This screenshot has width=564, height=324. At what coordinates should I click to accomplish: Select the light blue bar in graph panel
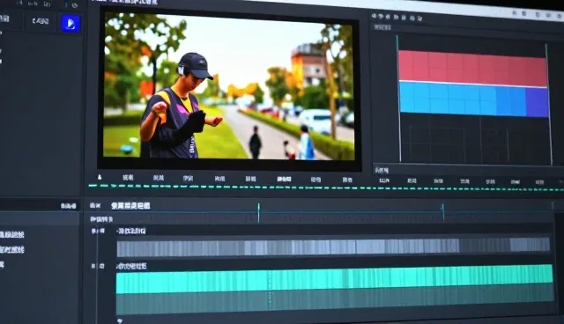(x=463, y=99)
